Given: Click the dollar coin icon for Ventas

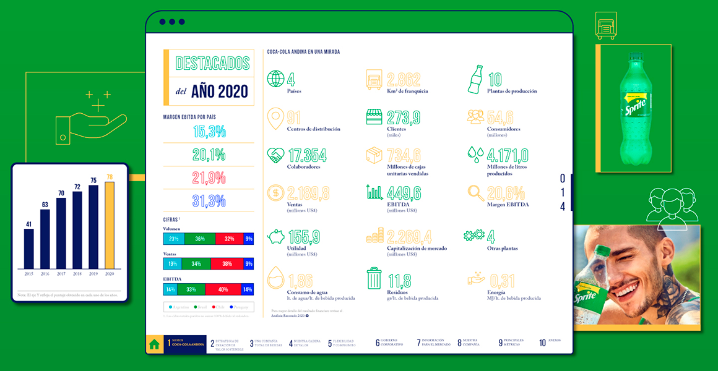Looking at the screenshot, I should click(x=275, y=193).
